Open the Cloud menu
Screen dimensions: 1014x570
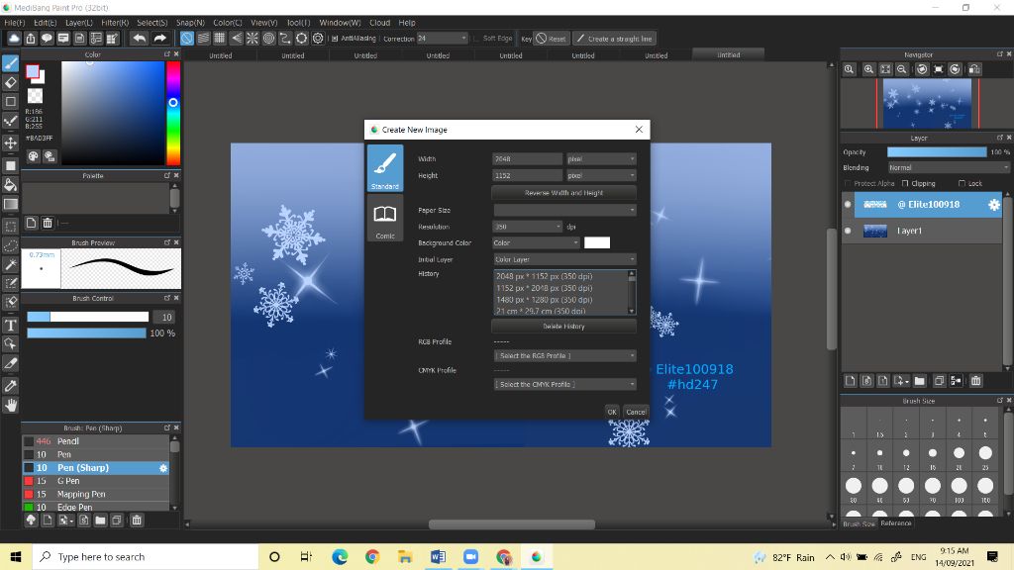(x=379, y=23)
